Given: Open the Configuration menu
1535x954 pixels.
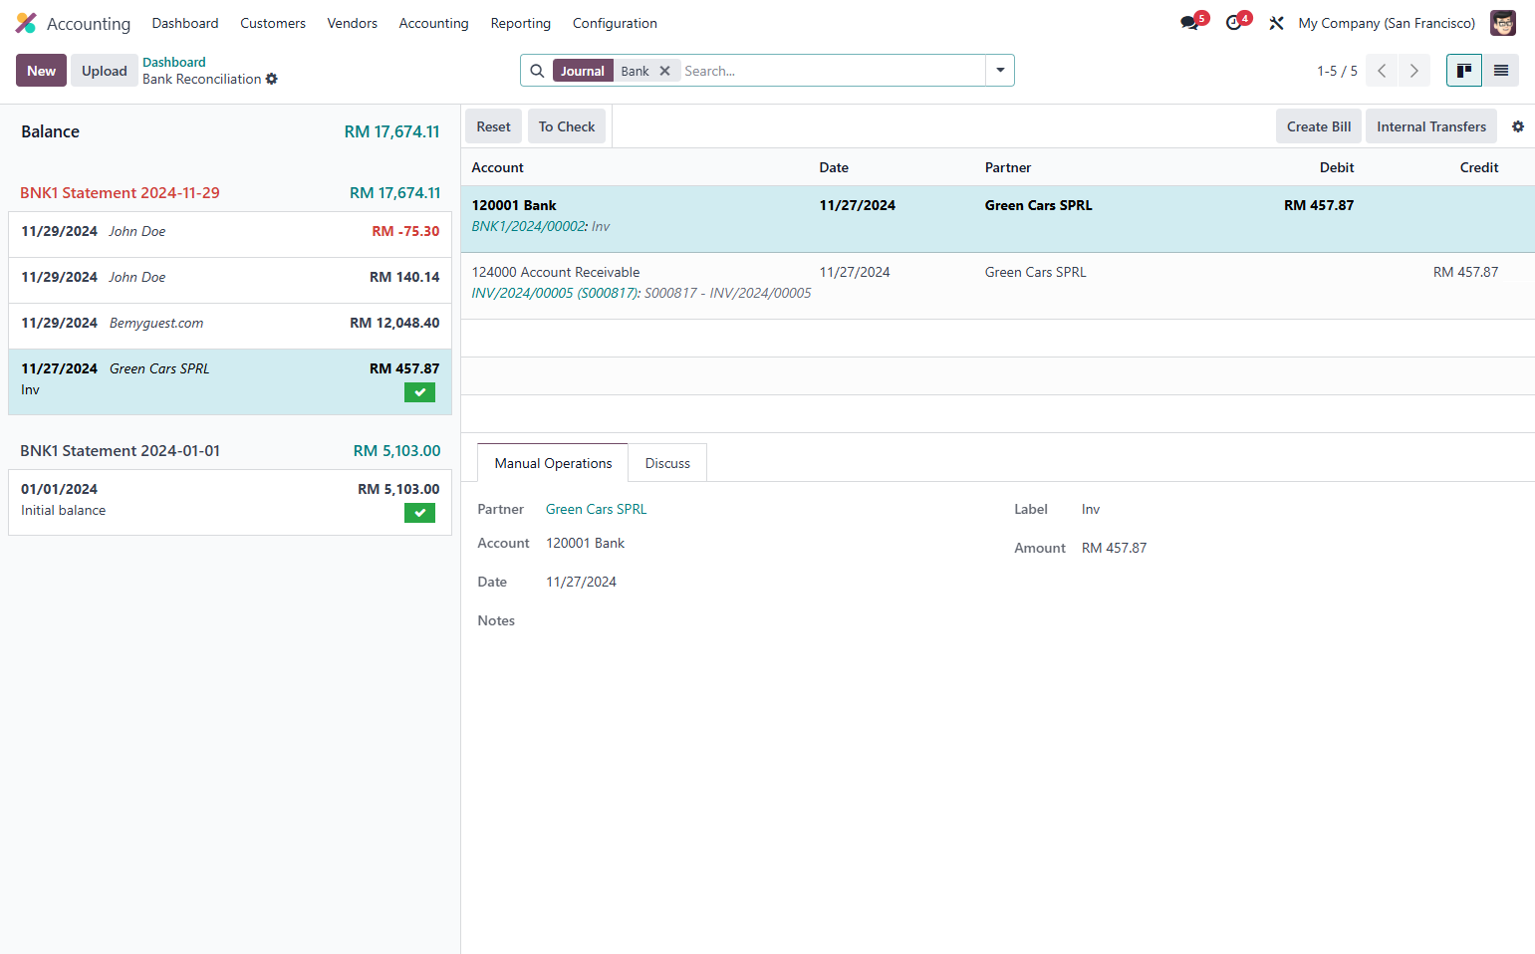Looking at the screenshot, I should click(x=615, y=23).
